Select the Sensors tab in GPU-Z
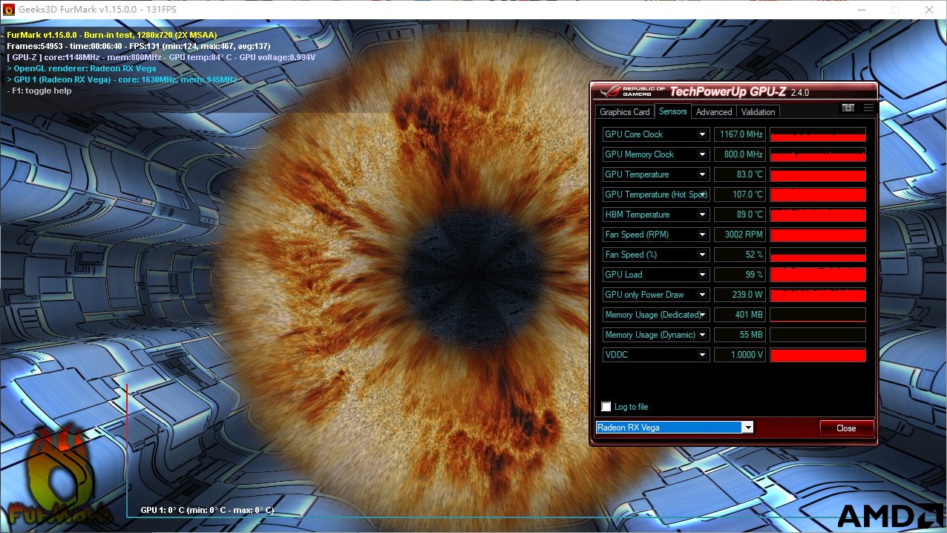Viewport: 947px width, 533px height. pyautogui.click(x=672, y=111)
